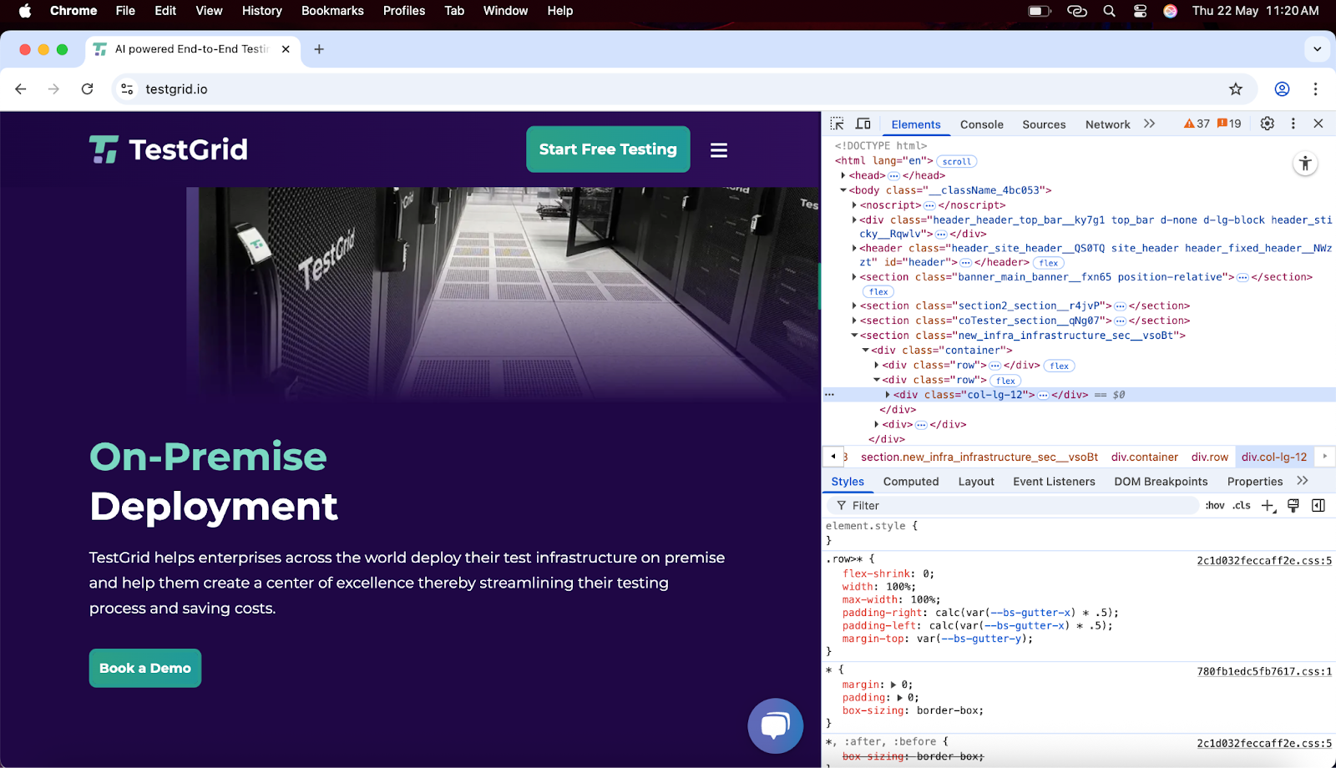Image resolution: width=1336 pixels, height=768 pixels.
Task: Collapse the new_infra_infrastructure_sec section node
Action: [854, 336]
